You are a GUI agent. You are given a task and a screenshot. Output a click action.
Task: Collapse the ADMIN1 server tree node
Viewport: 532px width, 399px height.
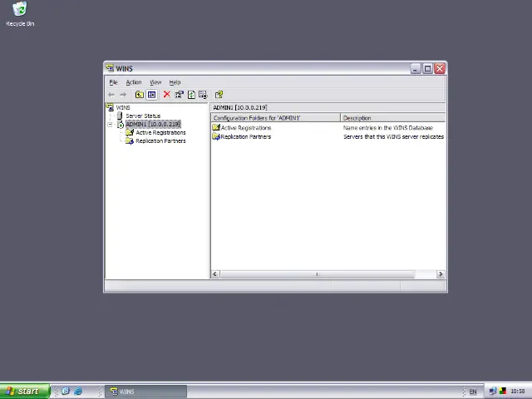[x=110, y=125]
